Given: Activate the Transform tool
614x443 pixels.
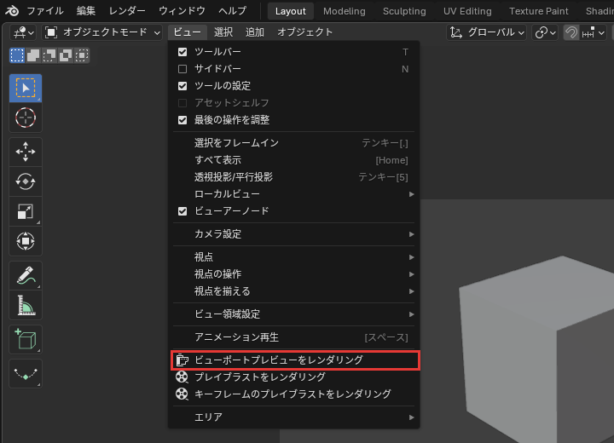Looking at the screenshot, I should [x=26, y=241].
